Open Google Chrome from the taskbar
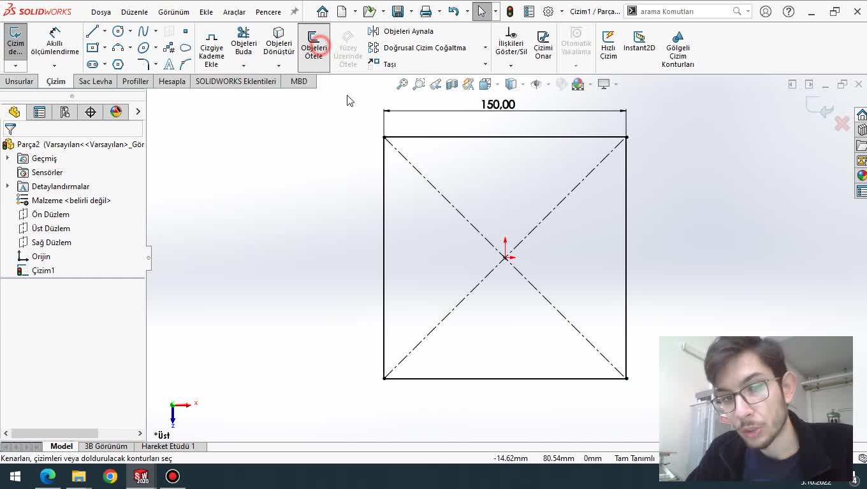Screen dimensions: 867x489 pos(110,476)
